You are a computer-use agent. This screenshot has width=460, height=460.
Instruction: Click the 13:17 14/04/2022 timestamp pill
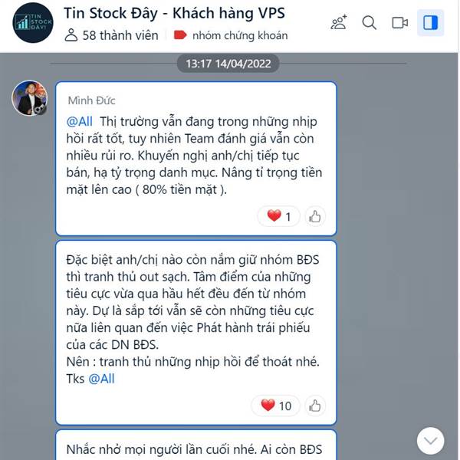click(228, 64)
